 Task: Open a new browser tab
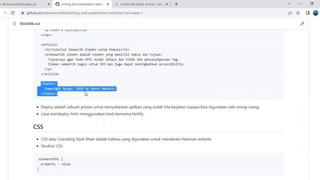coord(176,4)
